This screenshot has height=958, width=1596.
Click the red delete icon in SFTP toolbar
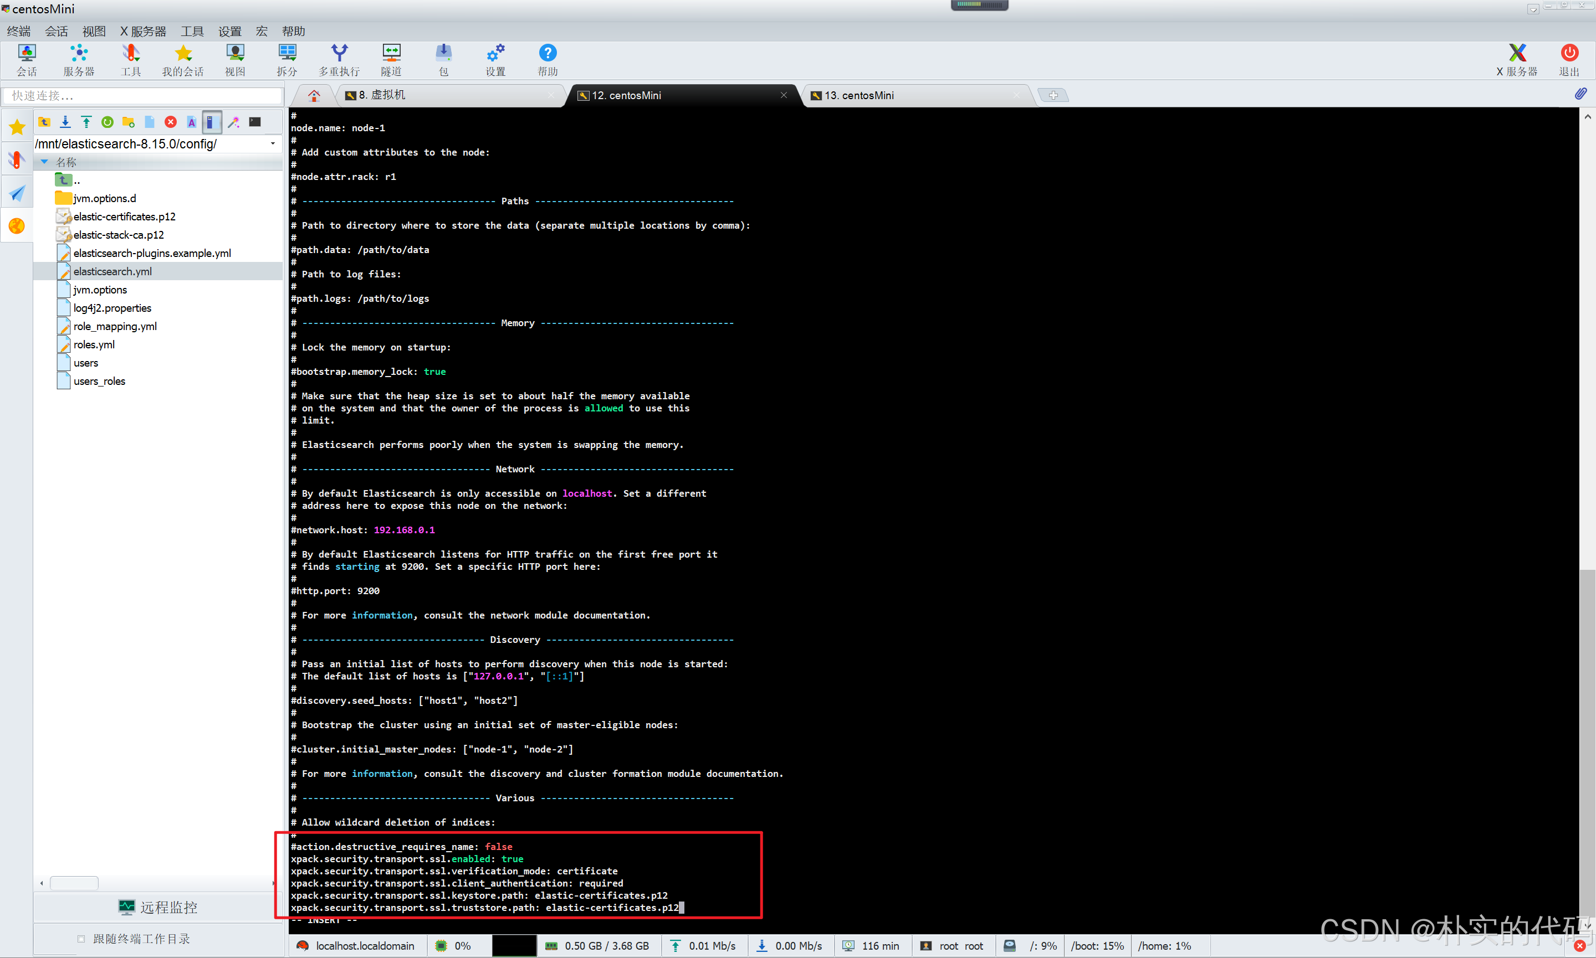(x=171, y=122)
